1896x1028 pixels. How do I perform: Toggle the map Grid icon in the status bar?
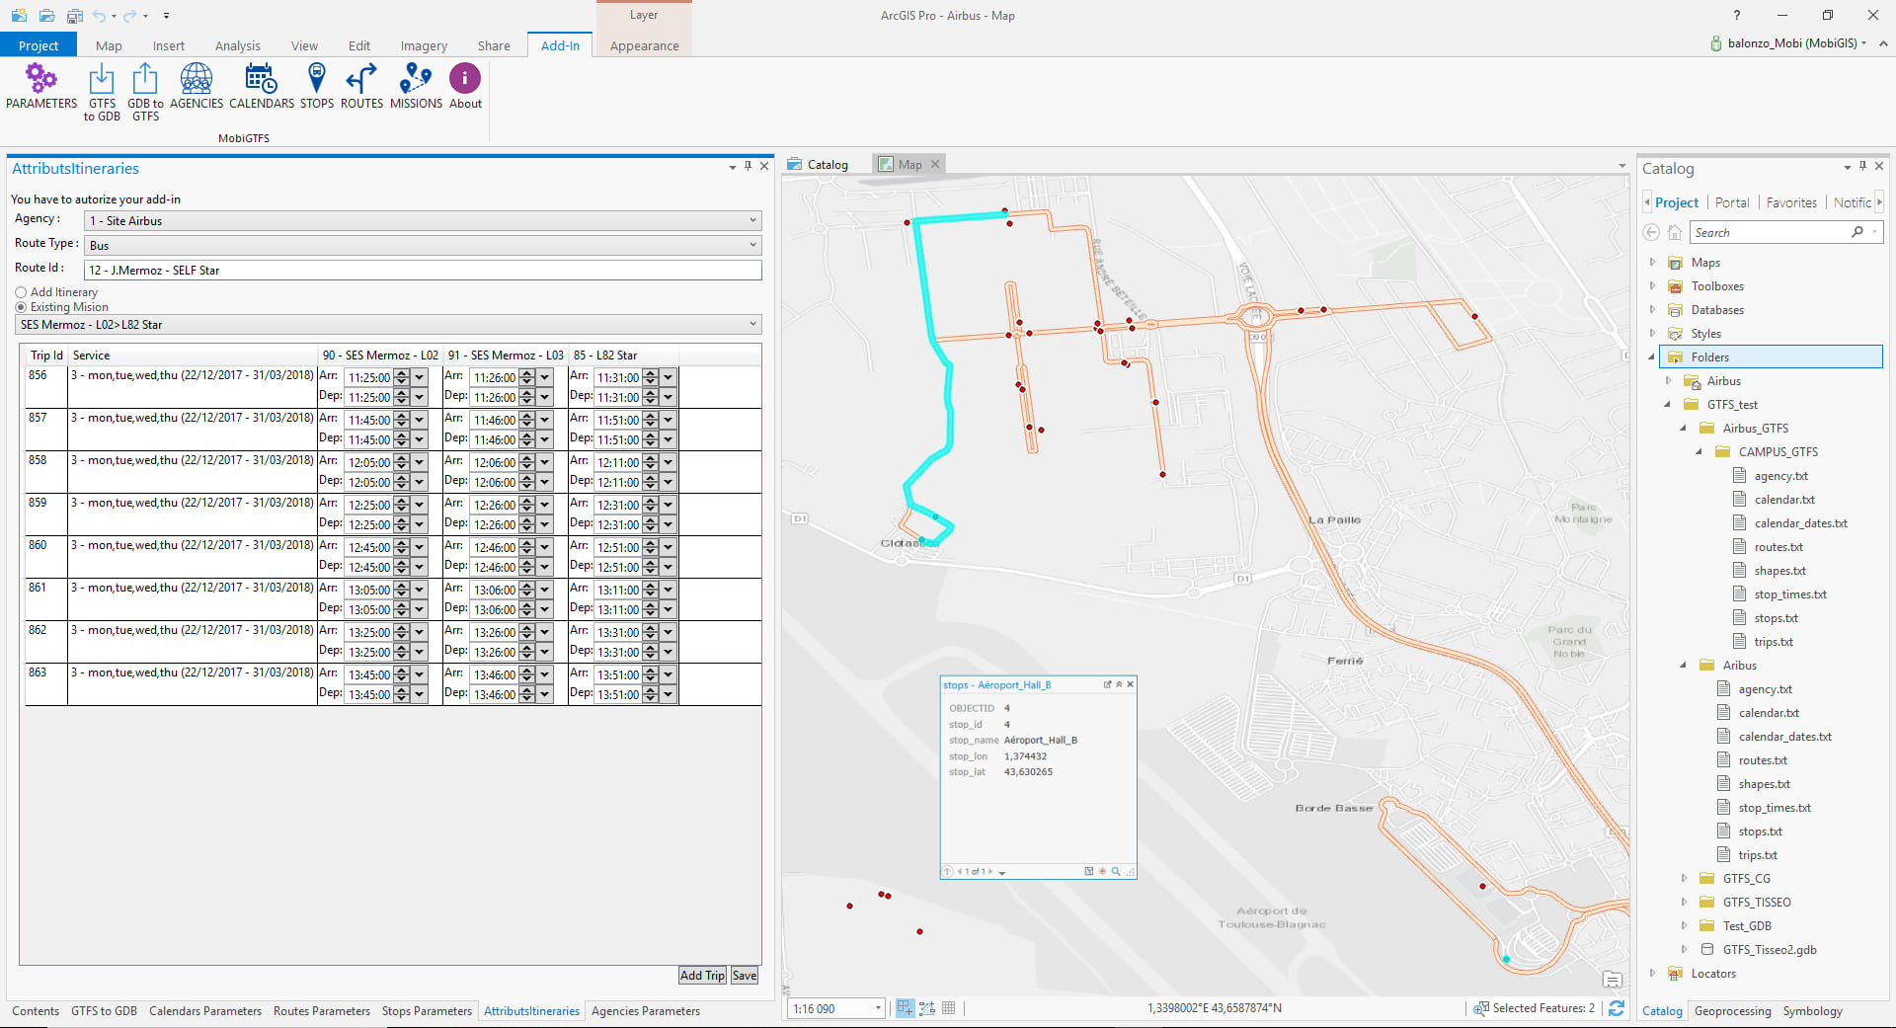tap(949, 1008)
